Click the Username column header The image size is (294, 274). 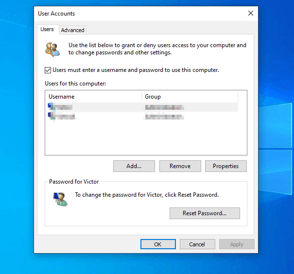(93, 97)
